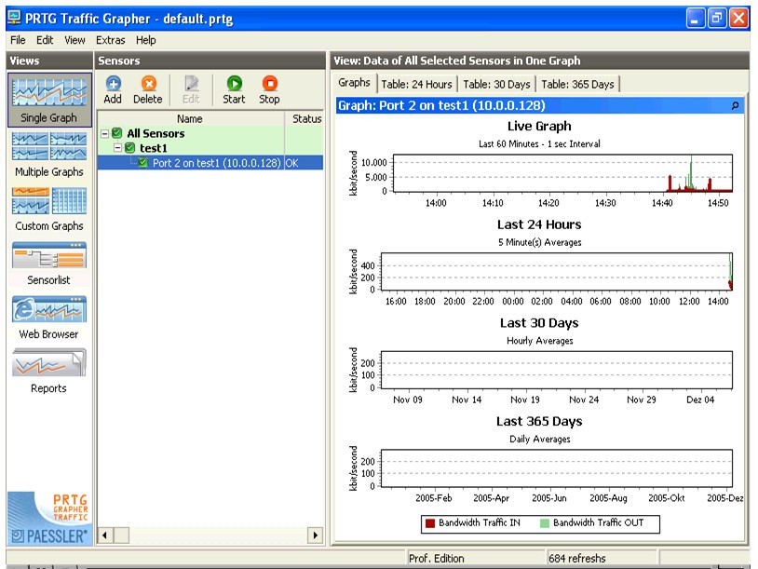Close the PRTG Traffic Grapher window
The height and width of the screenshot is (569, 758).
pos(739,19)
